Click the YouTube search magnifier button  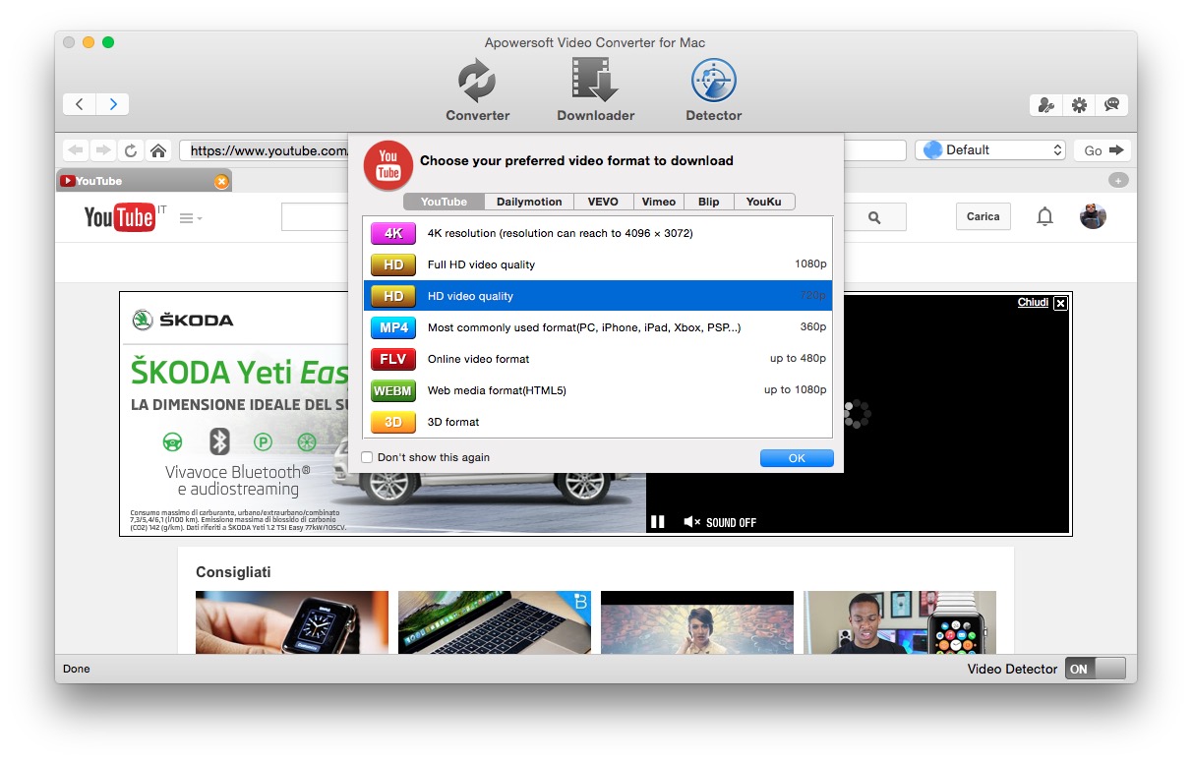[x=874, y=218]
